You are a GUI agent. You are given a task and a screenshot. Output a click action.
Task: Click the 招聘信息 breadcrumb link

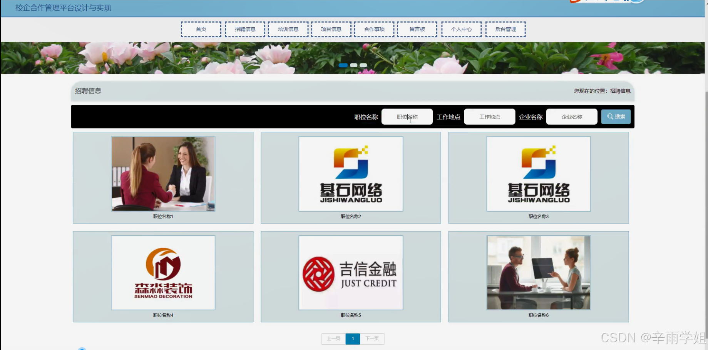pyautogui.click(x=620, y=92)
